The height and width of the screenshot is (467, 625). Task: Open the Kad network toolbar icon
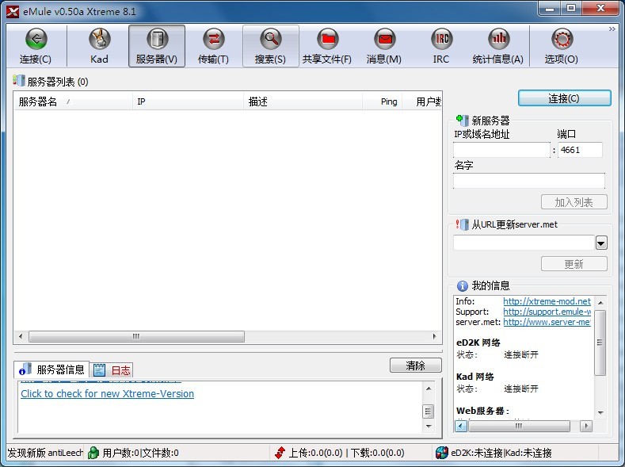coord(99,46)
